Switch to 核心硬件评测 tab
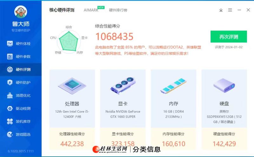 coord(62,10)
